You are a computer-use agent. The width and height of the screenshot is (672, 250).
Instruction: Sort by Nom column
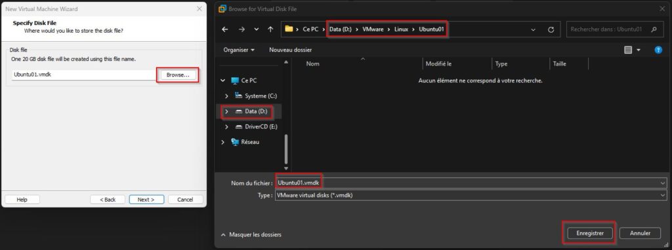(313, 63)
